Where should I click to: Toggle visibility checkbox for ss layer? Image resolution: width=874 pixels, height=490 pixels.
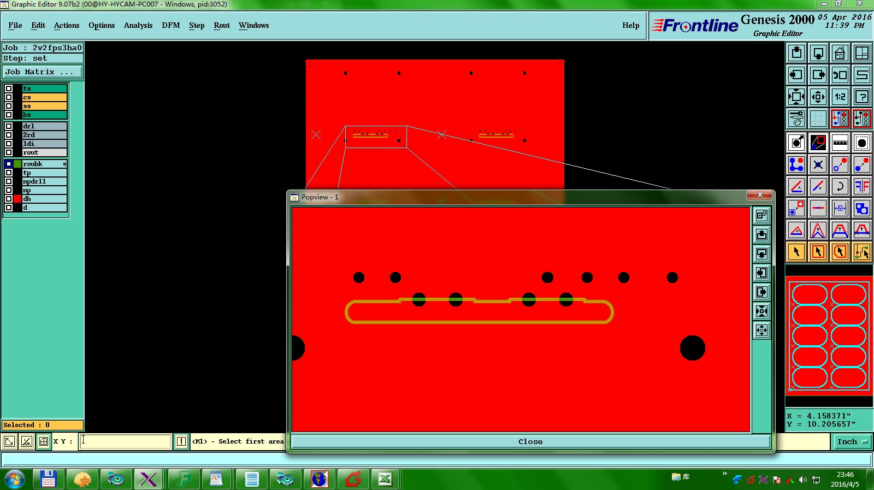pos(9,106)
